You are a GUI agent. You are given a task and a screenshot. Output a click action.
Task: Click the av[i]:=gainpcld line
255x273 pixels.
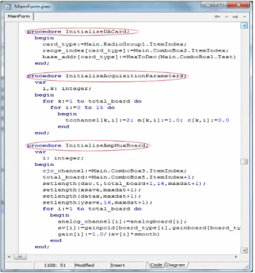(x=149, y=228)
